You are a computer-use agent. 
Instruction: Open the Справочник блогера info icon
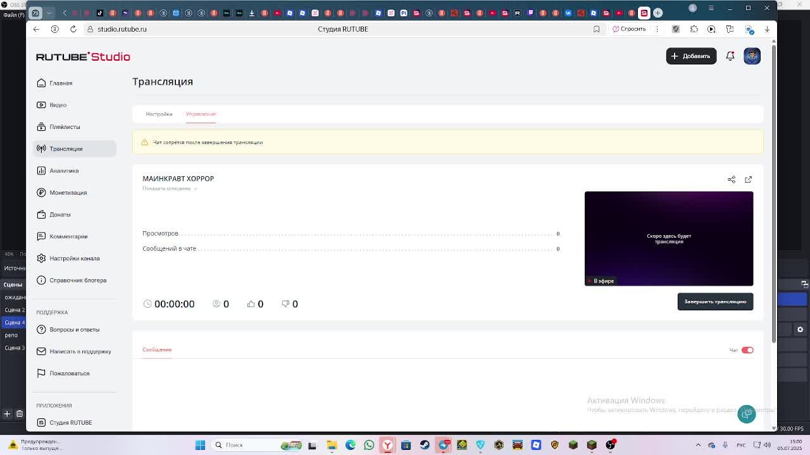(x=41, y=280)
